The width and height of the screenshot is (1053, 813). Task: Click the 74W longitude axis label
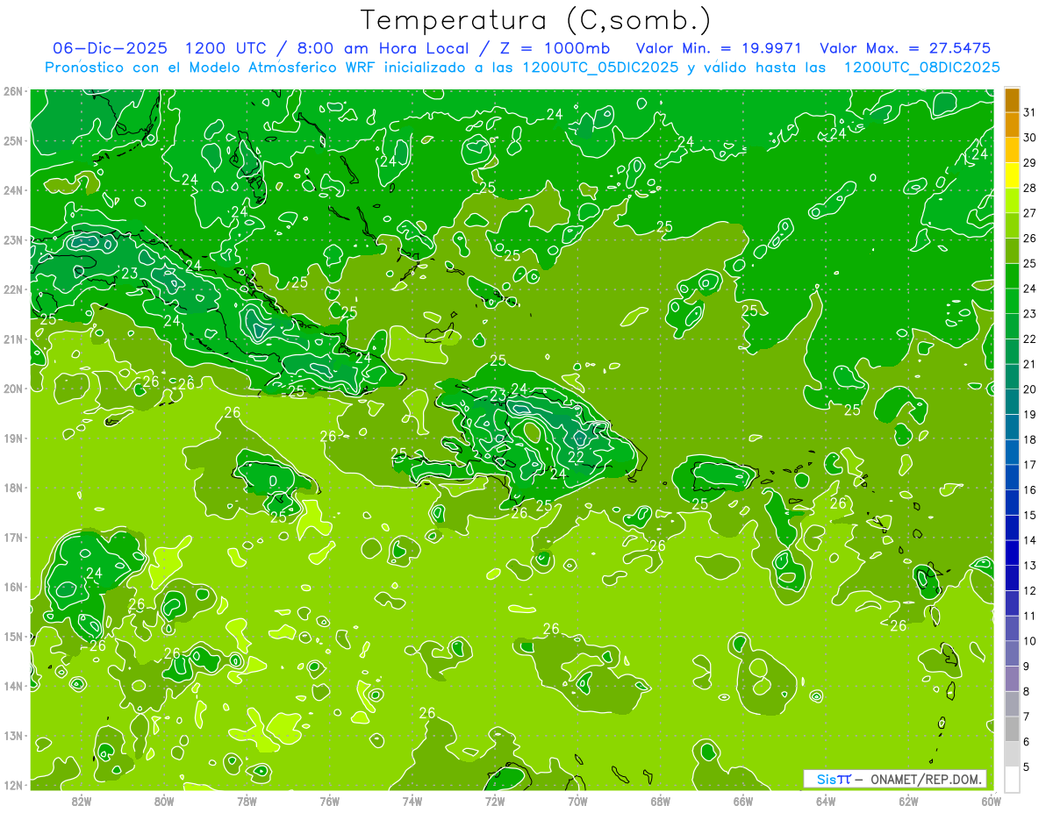(x=412, y=802)
